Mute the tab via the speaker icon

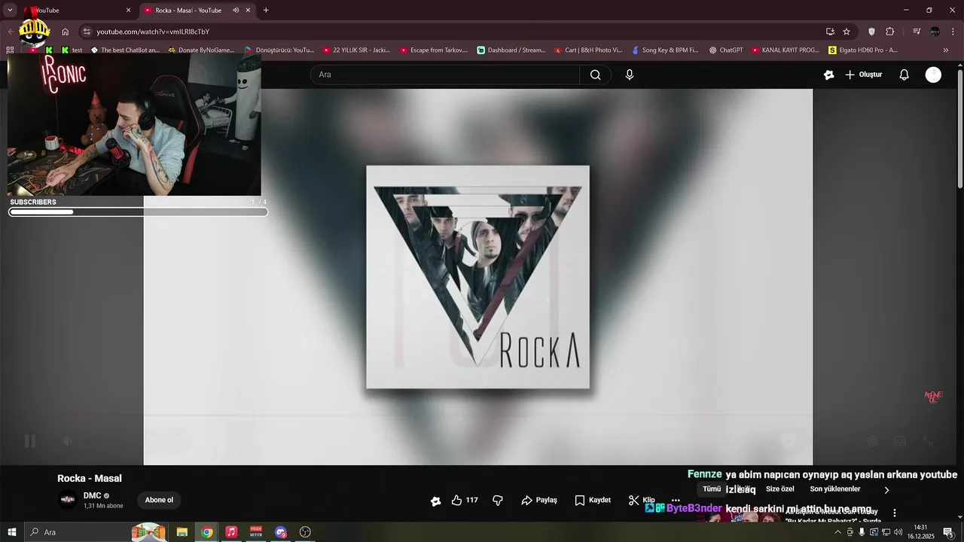236,11
